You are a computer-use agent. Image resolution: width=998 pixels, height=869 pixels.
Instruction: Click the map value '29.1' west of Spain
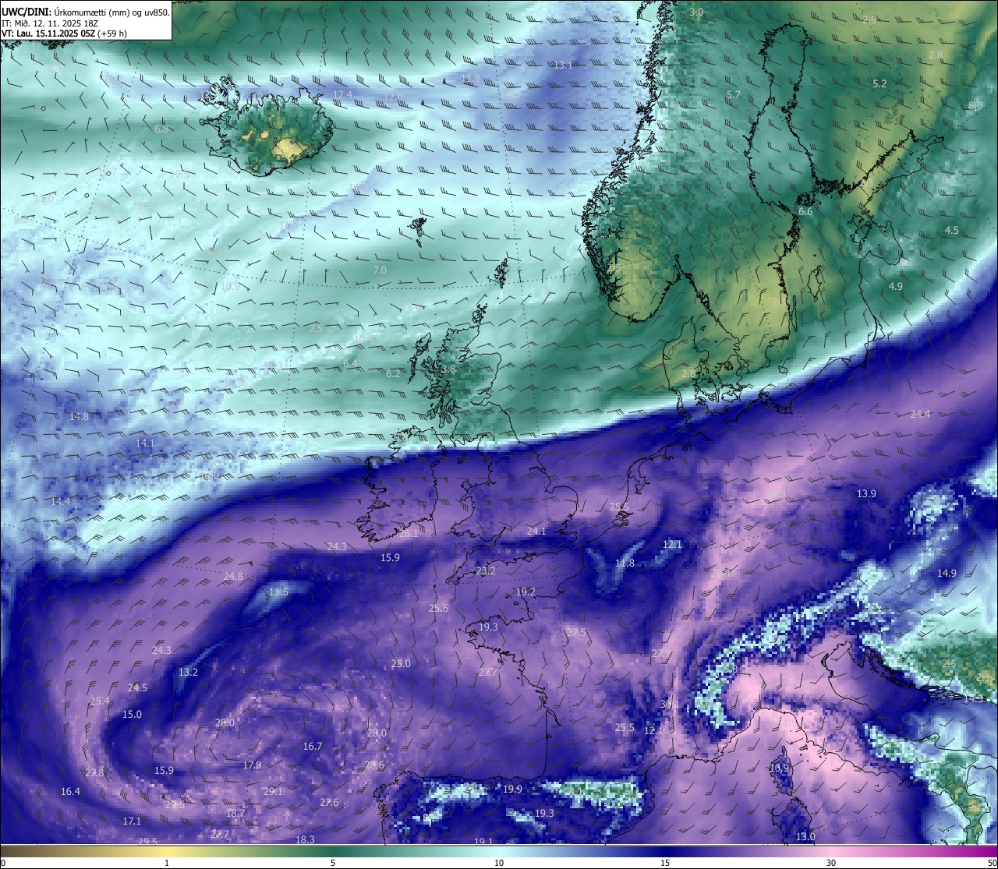[x=273, y=792]
